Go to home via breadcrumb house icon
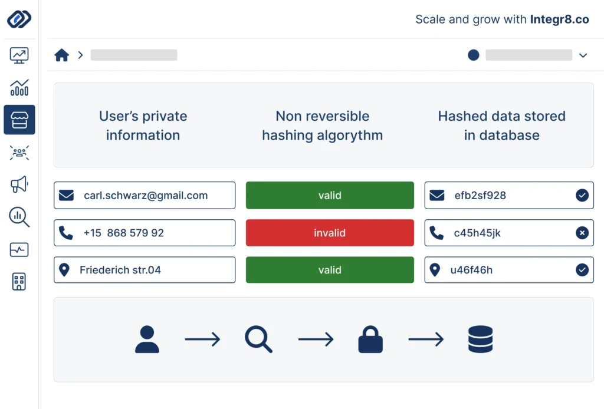The width and height of the screenshot is (604, 409). (61, 55)
